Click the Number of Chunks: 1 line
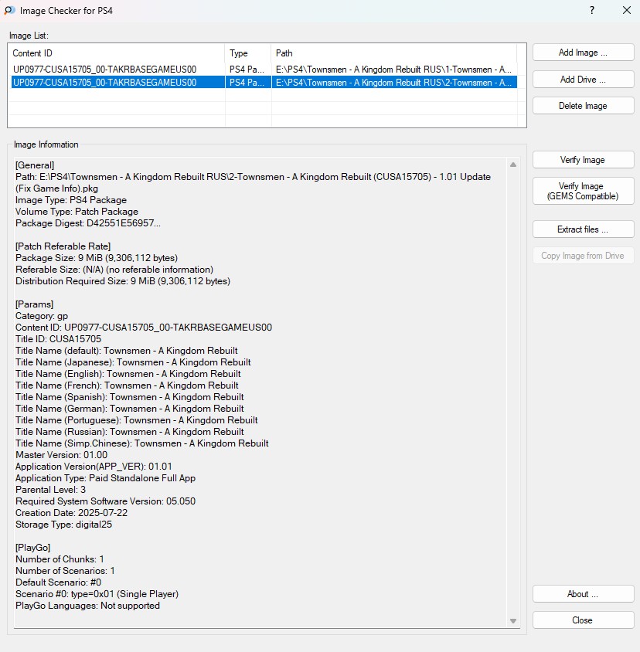This screenshot has width=640, height=652. tap(60, 559)
